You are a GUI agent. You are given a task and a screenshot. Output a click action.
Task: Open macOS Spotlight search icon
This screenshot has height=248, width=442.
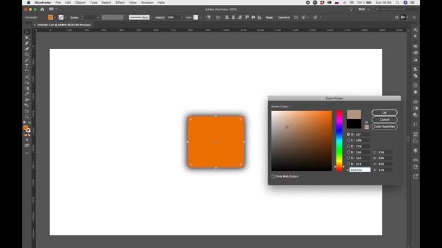pyautogui.click(x=398, y=3)
